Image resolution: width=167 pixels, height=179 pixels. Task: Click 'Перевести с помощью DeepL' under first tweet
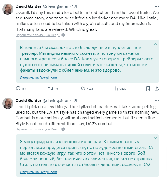(x=38, y=35)
